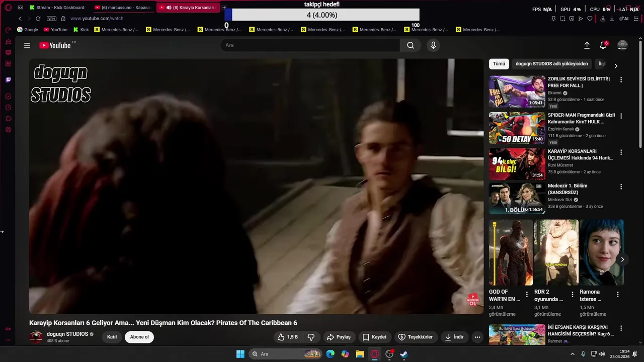
Task: Select the Tümü filter chip
Action: point(499,64)
